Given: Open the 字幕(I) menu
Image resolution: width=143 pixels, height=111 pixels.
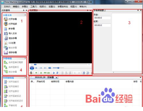Looking at the screenshot, I should point(25,7).
